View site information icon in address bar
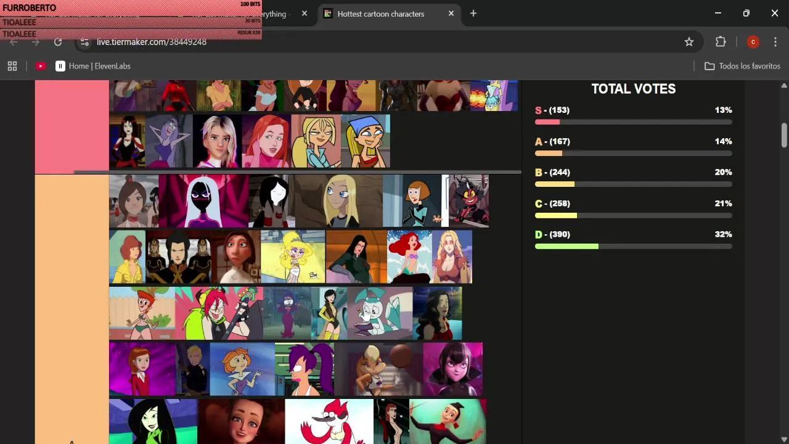The width and height of the screenshot is (789, 444). click(x=84, y=42)
